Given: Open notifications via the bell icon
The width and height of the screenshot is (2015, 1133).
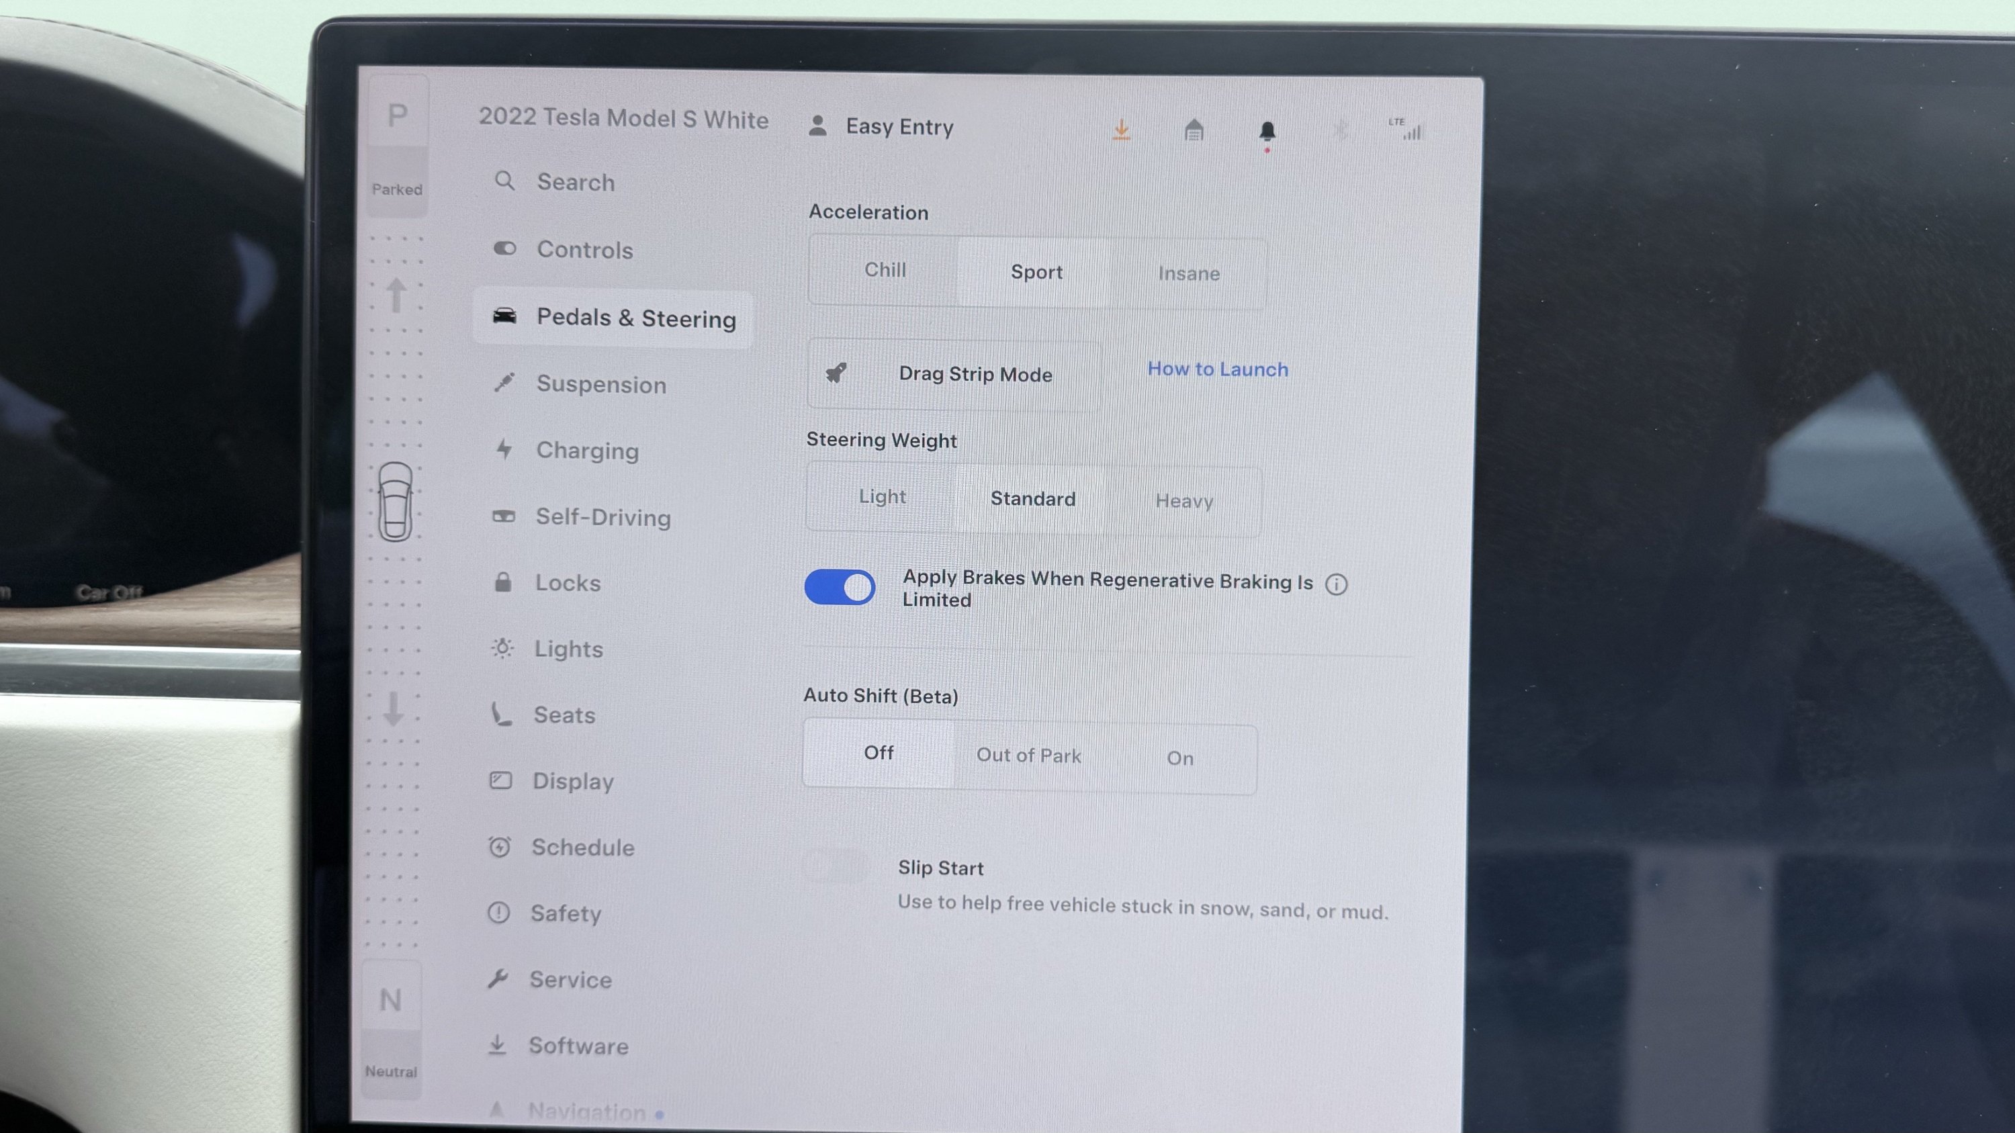Looking at the screenshot, I should [x=1267, y=132].
